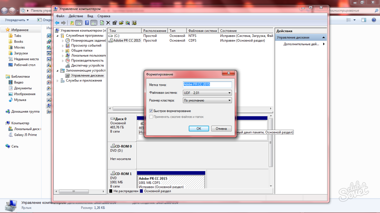Uncheck the Быстрое форматирование checkbox
This screenshot has height=213, width=380.
151,111
